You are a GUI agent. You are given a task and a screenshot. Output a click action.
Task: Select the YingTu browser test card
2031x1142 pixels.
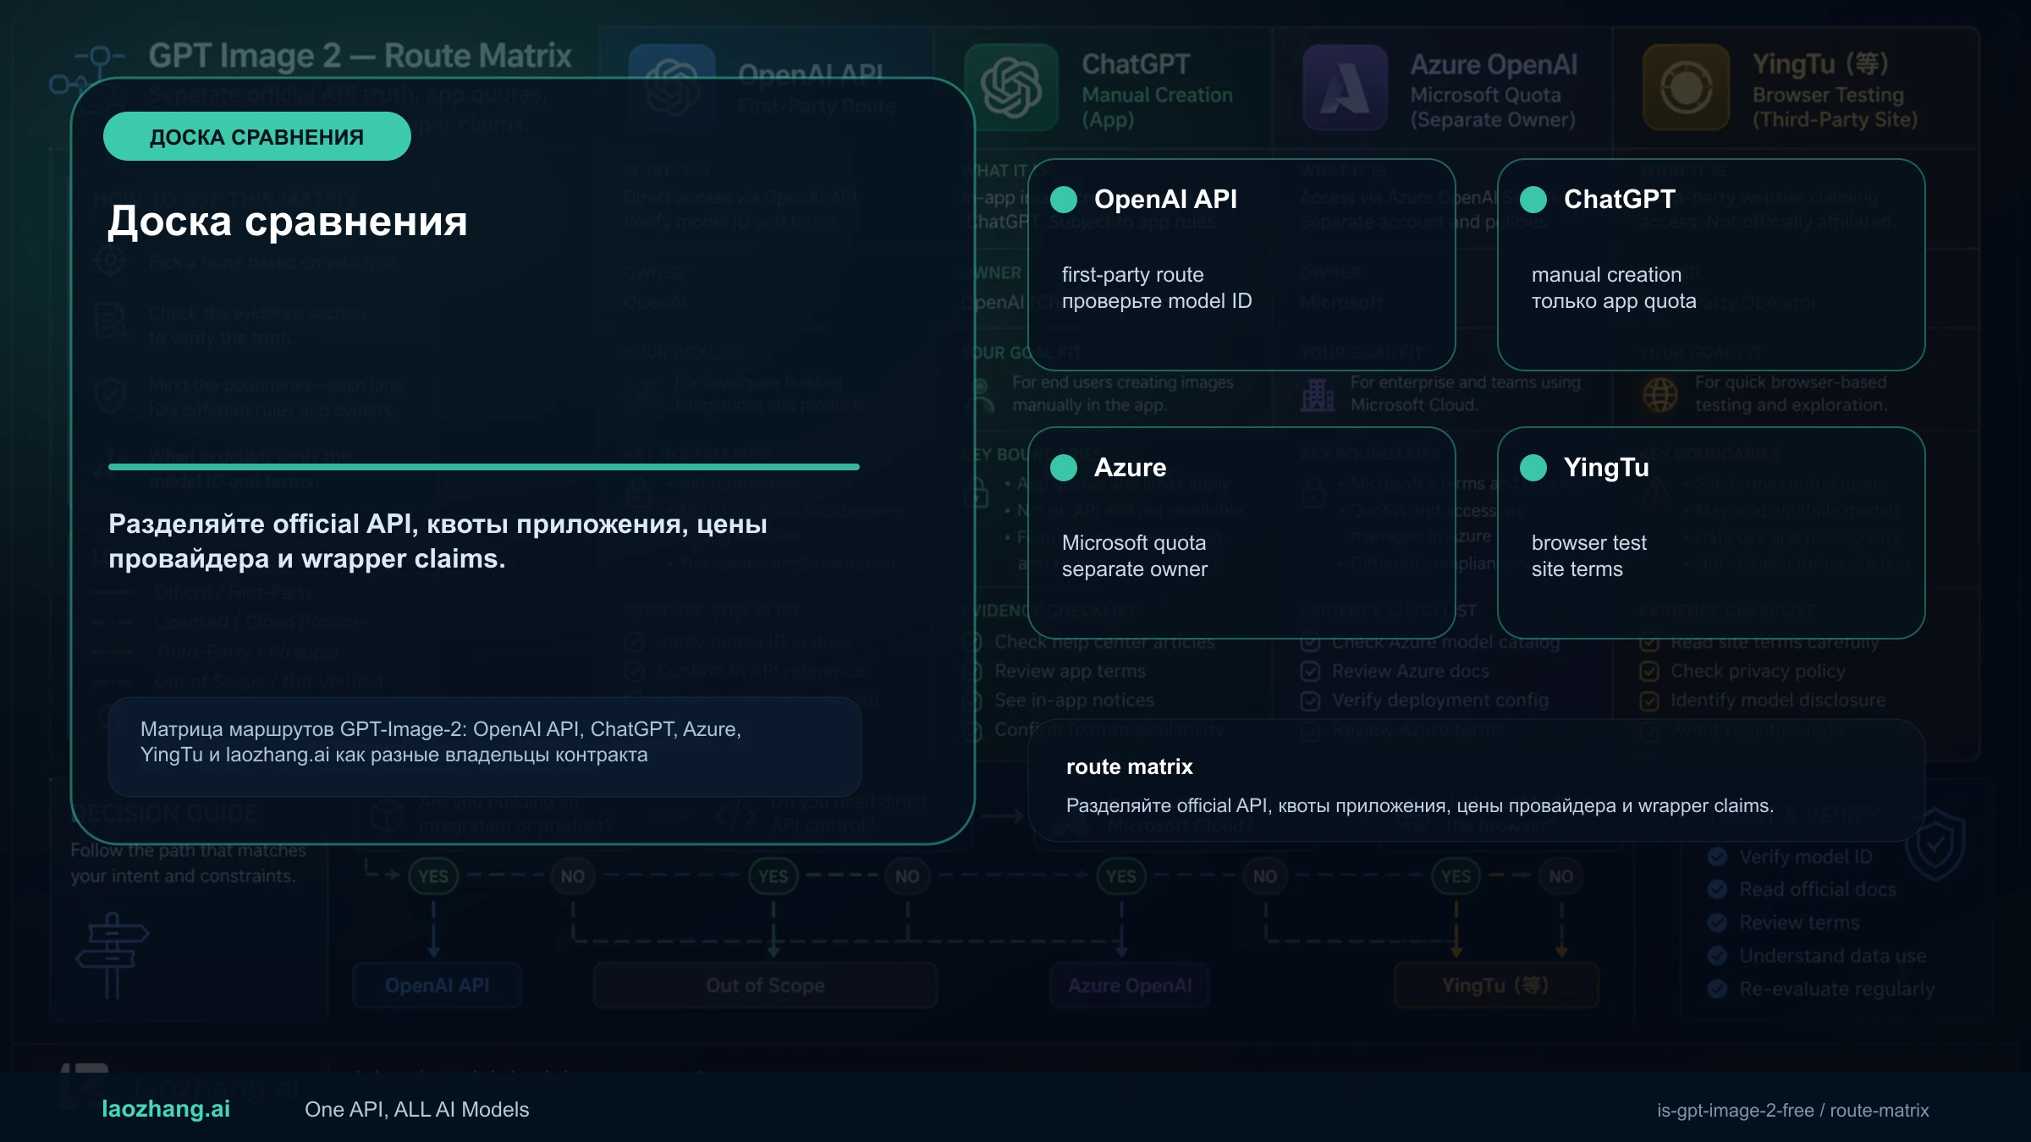(x=1711, y=533)
